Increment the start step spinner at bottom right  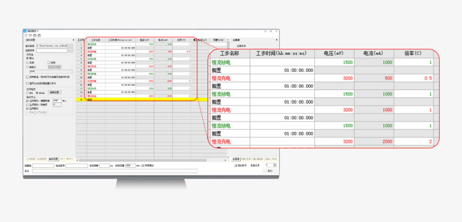(x=275, y=164)
